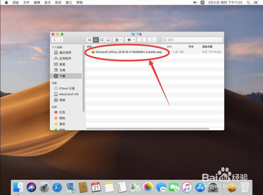Select 文稿 in the sidebar
The image size is (263, 195).
point(66,70)
